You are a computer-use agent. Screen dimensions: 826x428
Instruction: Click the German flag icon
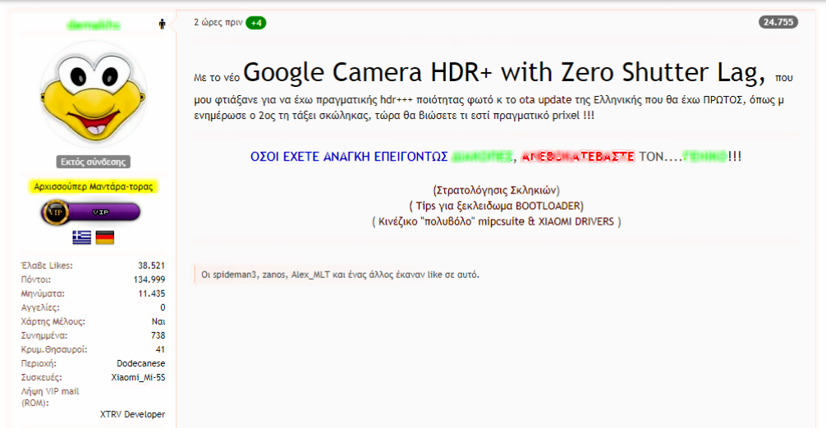click(105, 238)
